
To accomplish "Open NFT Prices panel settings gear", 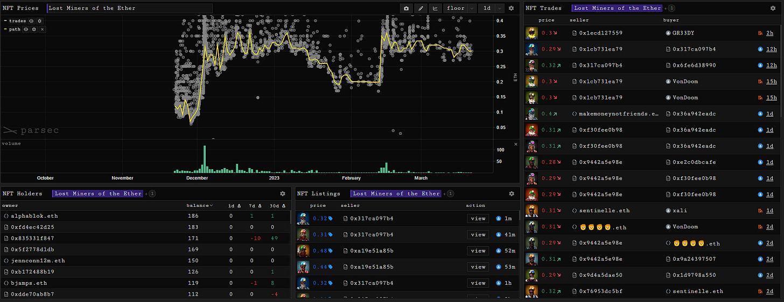I will point(511,8).
